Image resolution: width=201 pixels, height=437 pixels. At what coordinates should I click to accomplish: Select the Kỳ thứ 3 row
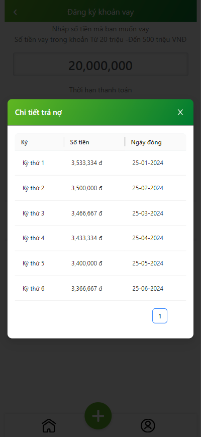[100, 213]
